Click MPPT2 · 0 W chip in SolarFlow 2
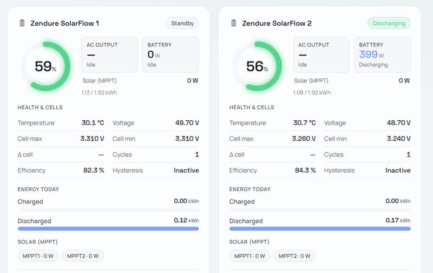The image size is (433, 273). click(x=294, y=256)
